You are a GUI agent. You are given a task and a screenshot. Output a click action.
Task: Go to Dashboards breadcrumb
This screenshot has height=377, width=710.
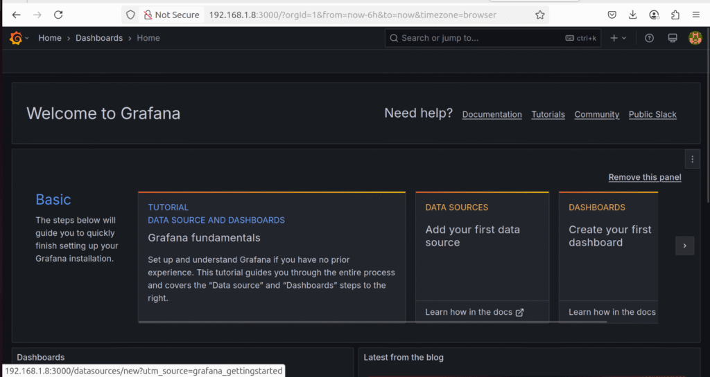(99, 38)
